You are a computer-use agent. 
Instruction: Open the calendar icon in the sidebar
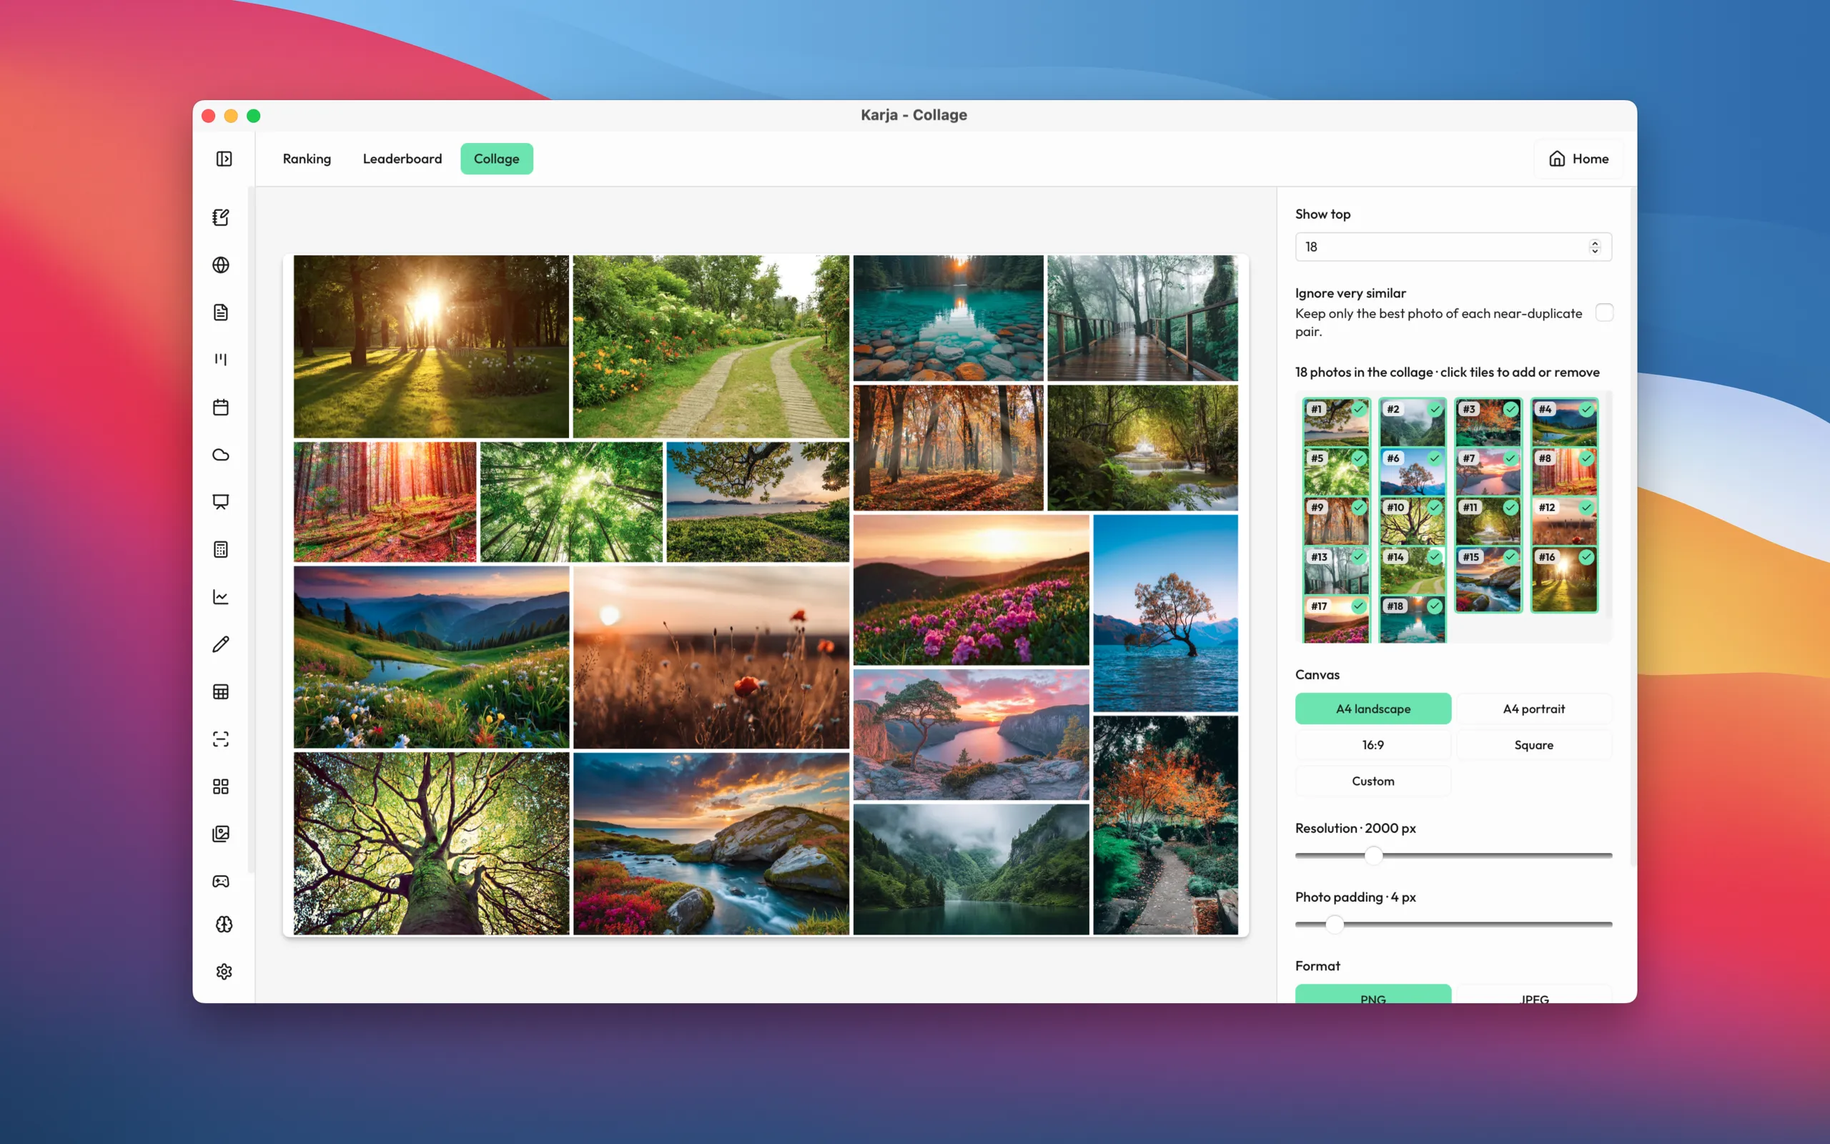pos(221,407)
